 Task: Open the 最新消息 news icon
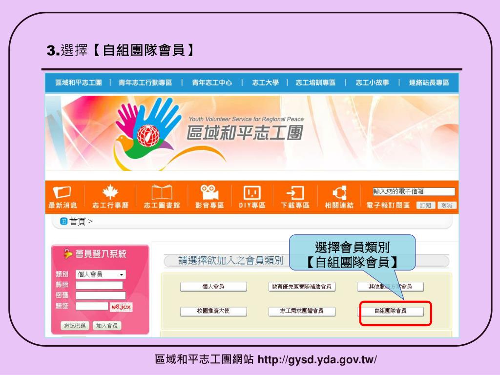tap(62, 192)
